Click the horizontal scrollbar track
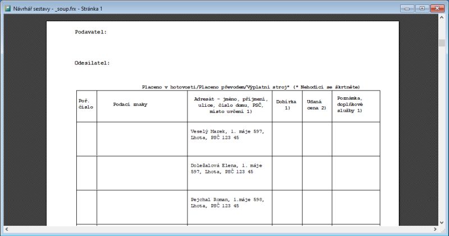This screenshot has width=449, height=236. click(x=224, y=230)
